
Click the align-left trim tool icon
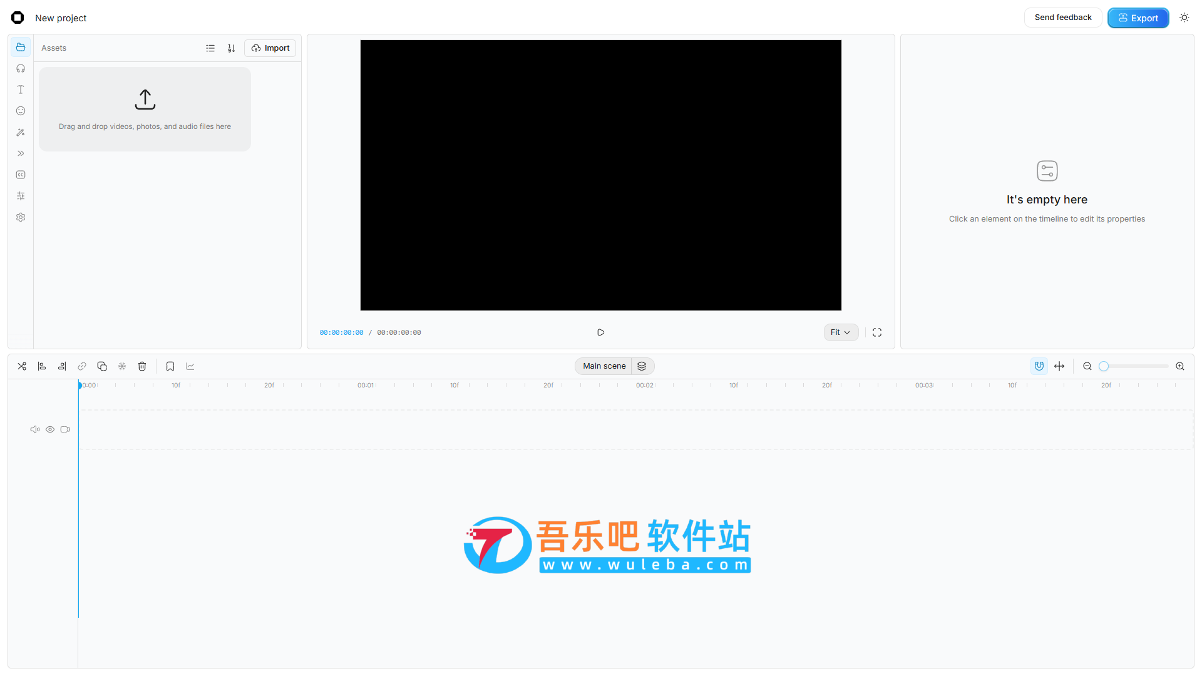(x=42, y=366)
